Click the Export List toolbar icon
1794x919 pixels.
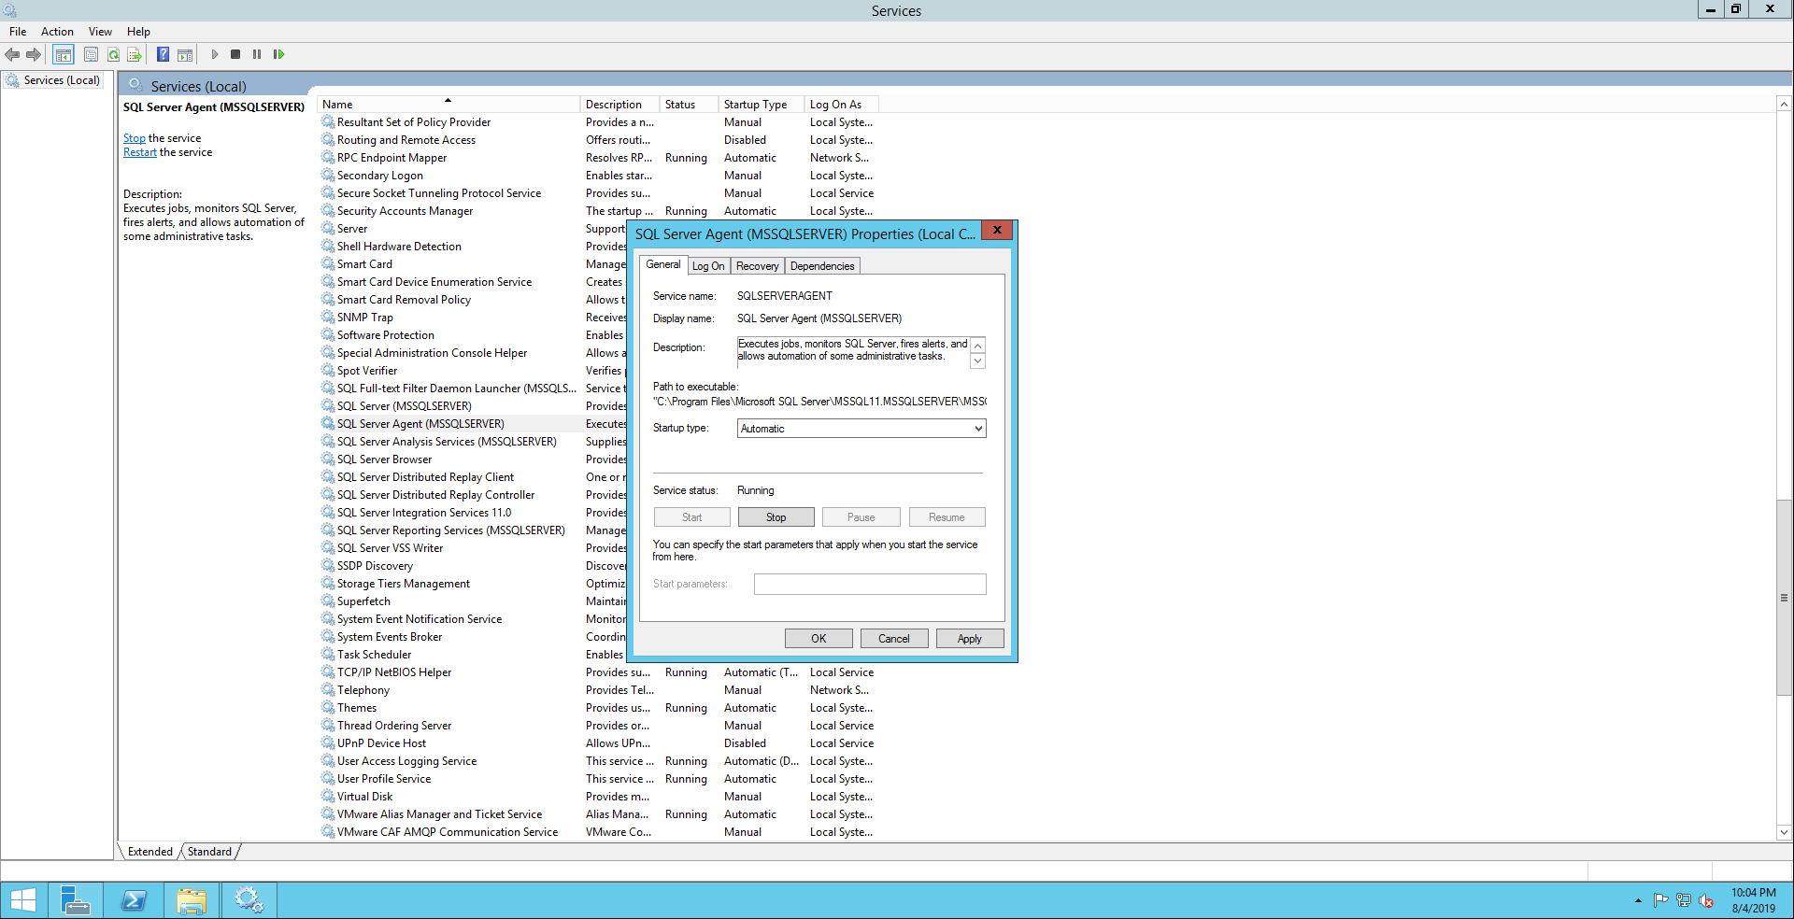135,55
